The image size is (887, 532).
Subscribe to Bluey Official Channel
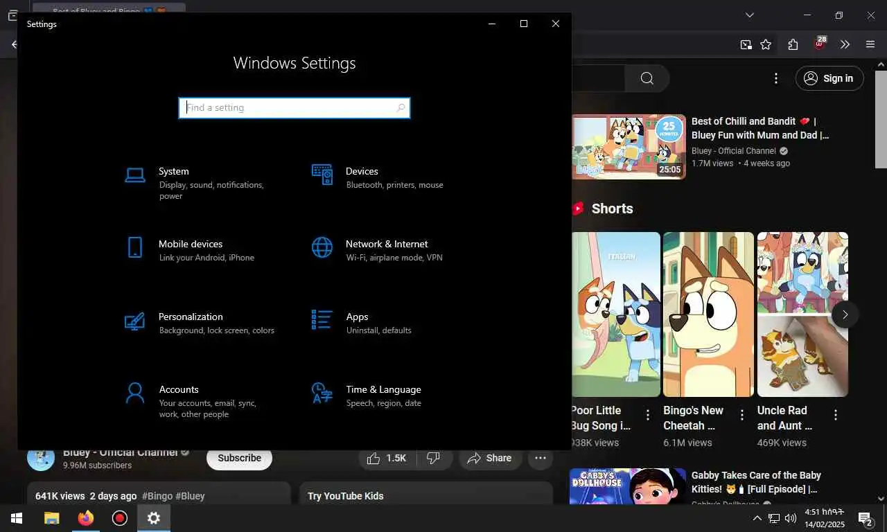pyautogui.click(x=239, y=458)
